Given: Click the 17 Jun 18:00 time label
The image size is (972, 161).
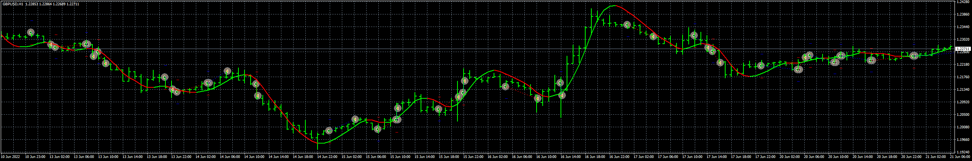Looking at the screenshot, I should pyautogui.click(x=741, y=156).
